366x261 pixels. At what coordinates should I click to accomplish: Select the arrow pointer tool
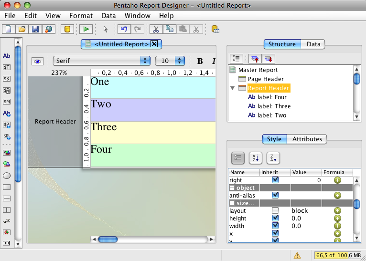click(x=106, y=29)
